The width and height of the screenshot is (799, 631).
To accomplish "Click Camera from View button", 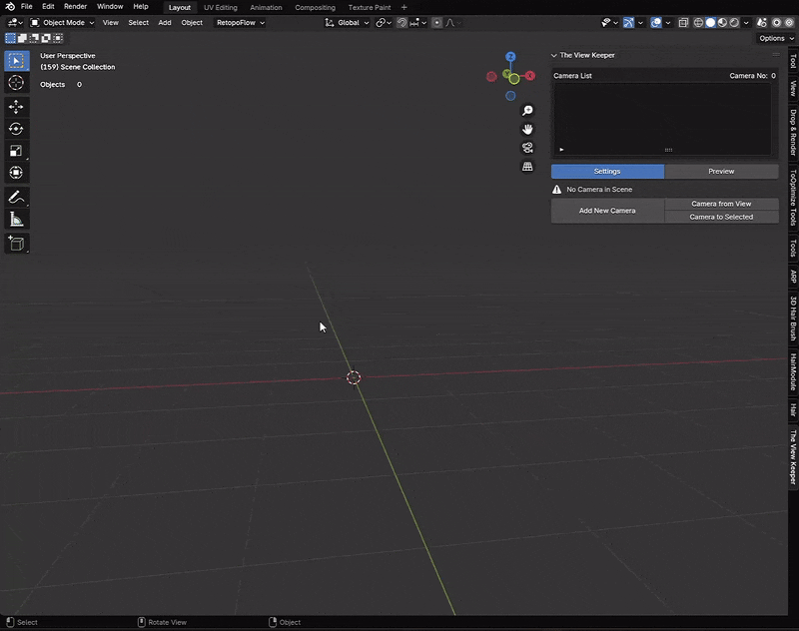I will (721, 204).
